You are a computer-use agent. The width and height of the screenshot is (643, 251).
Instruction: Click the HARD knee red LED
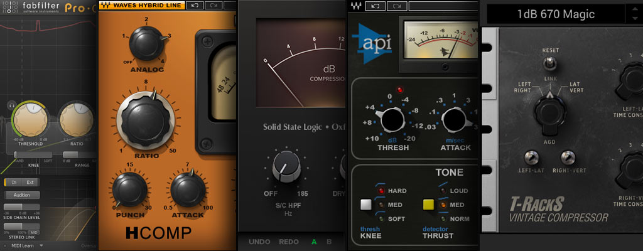[x=381, y=191]
